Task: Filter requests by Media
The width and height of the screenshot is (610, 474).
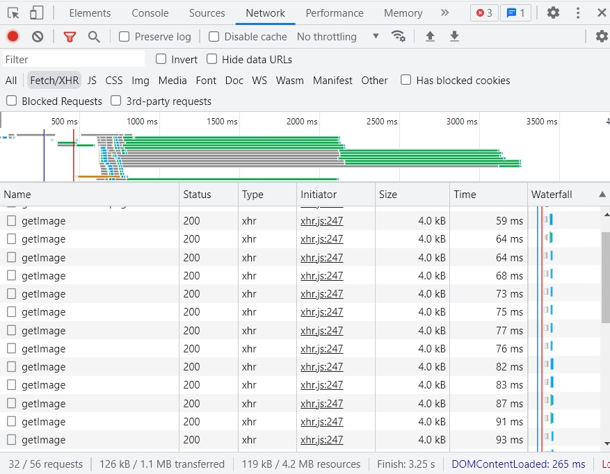Action: point(172,81)
